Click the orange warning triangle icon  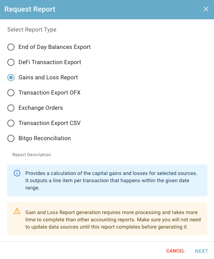[x=17, y=211]
